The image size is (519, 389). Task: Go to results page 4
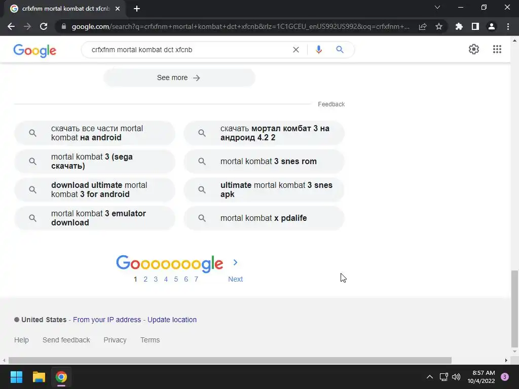click(x=166, y=279)
